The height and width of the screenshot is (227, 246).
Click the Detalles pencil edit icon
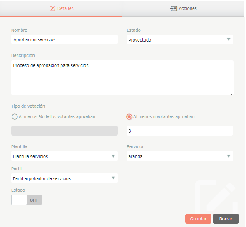point(52,8)
